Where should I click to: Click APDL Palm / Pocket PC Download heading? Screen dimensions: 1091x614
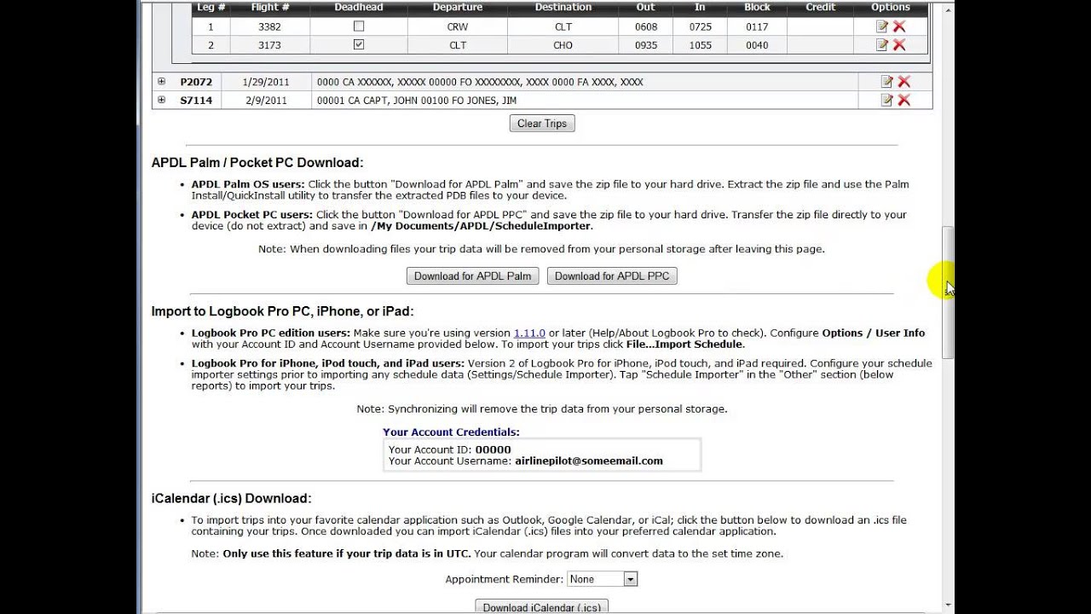257,162
